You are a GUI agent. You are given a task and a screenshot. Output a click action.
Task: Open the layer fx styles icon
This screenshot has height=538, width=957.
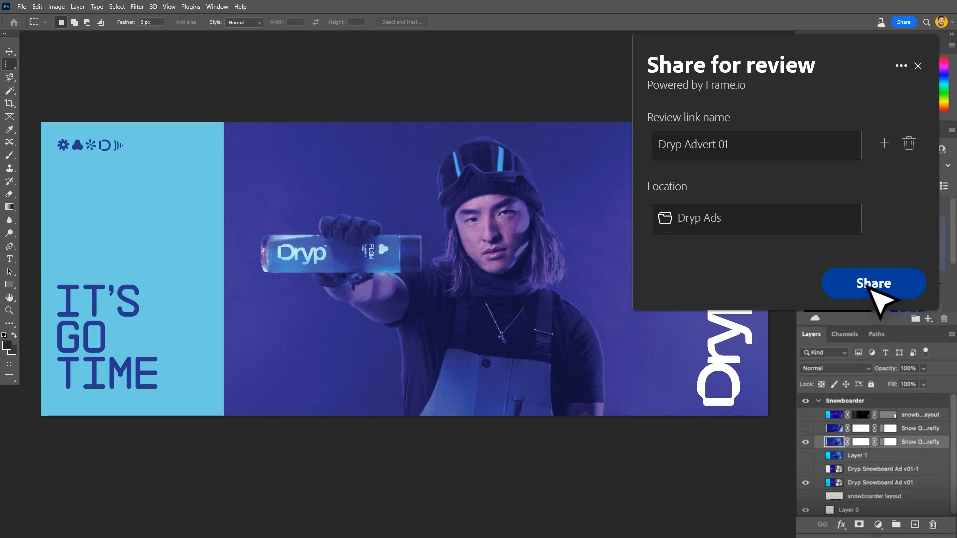click(x=841, y=524)
